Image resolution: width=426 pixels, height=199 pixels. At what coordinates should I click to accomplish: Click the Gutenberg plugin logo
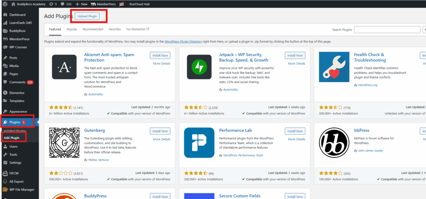[x=64, y=143]
